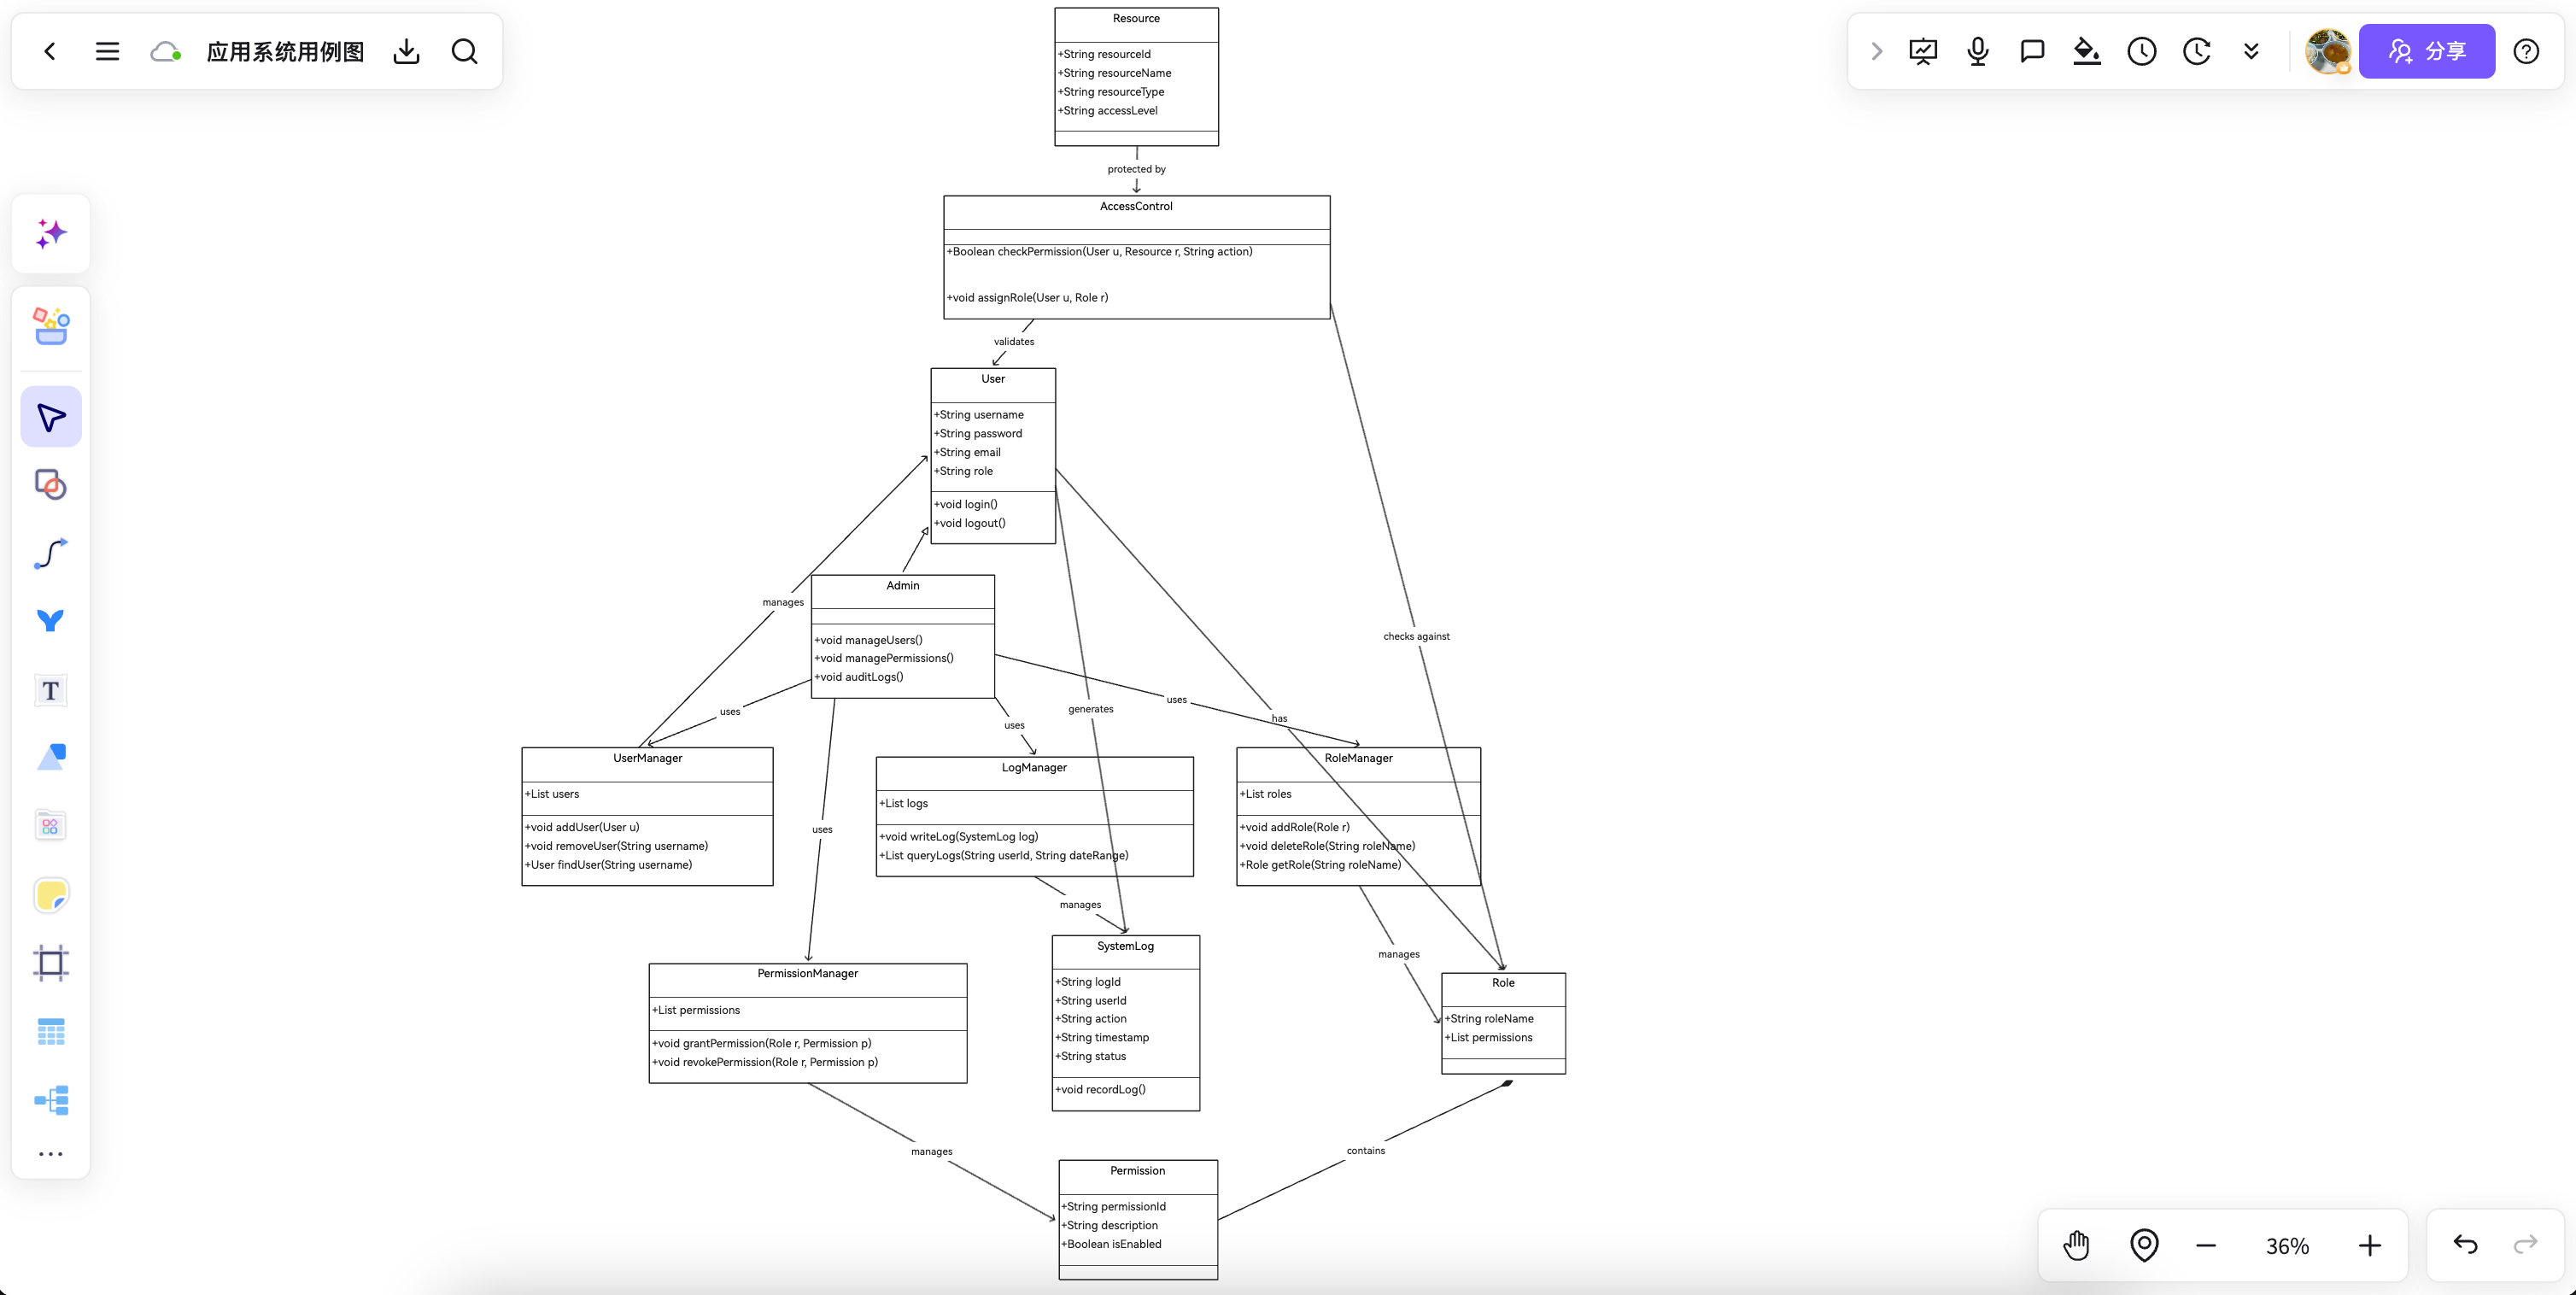Click the Role class title
The image size is (2576, 1295).
1503,983
